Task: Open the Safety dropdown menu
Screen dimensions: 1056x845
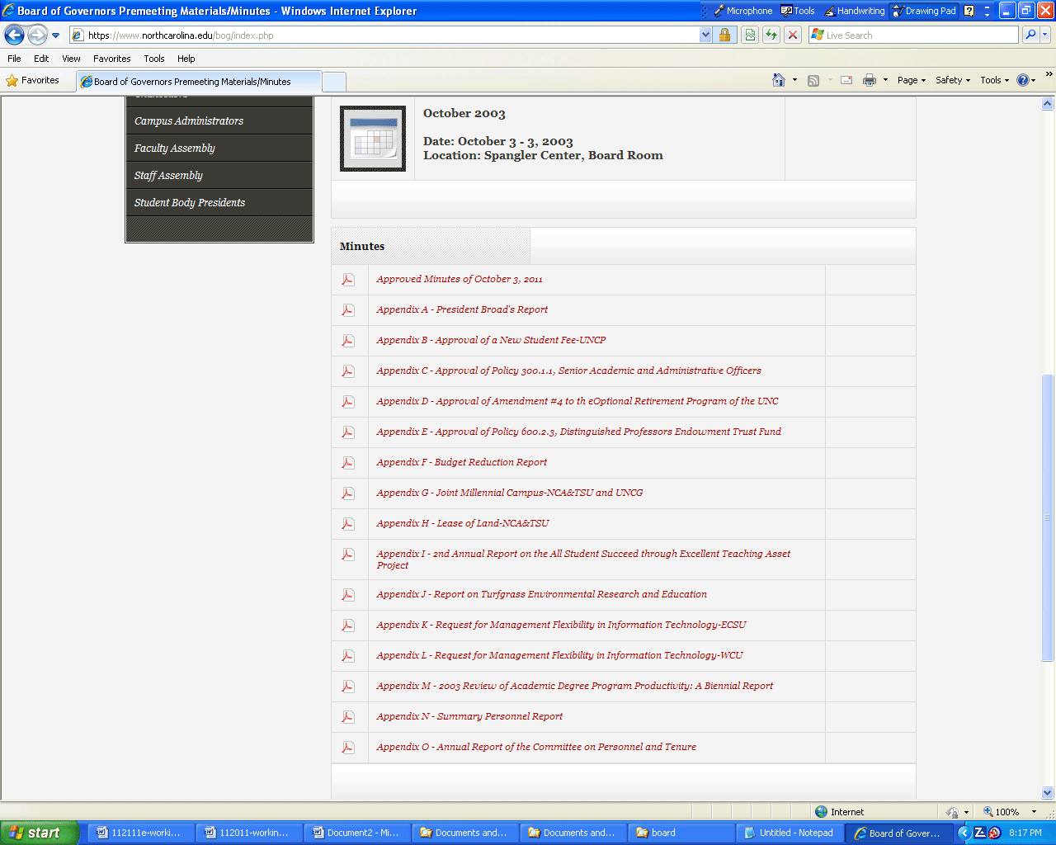Action: (x=953, y=80)
